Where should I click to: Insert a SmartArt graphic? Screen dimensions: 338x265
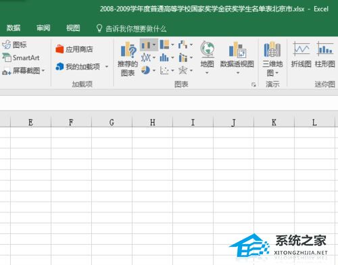[x=21, y=58]
